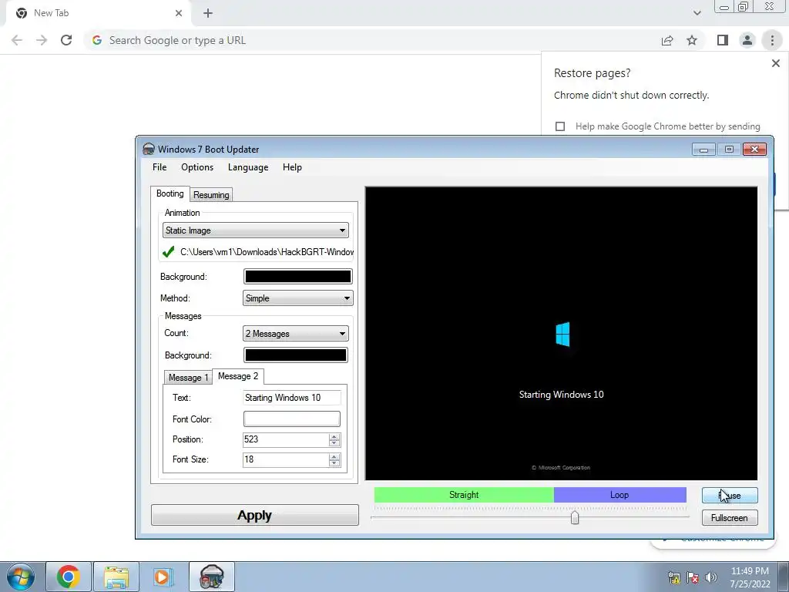
Task: Reload the Chrome page
Action: click(66, 40)
